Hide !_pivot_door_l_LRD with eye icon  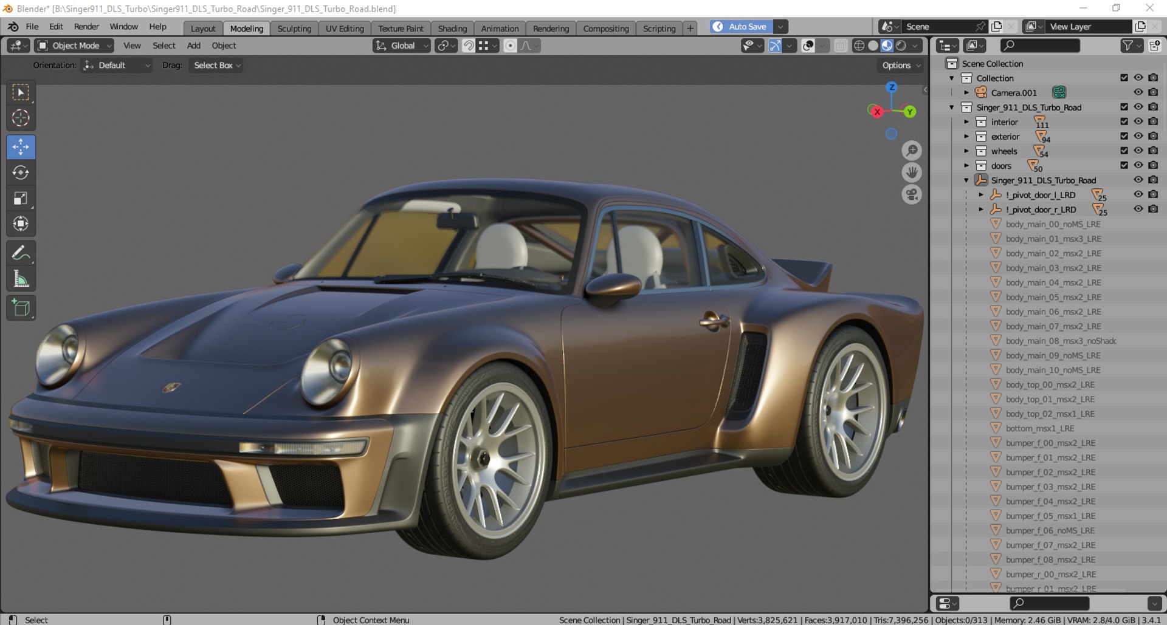coord(1138,194)
